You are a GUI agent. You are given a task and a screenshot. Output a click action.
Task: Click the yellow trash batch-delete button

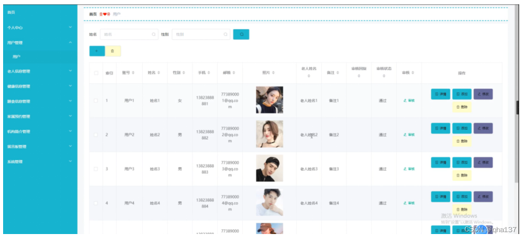tap(113, 51)
